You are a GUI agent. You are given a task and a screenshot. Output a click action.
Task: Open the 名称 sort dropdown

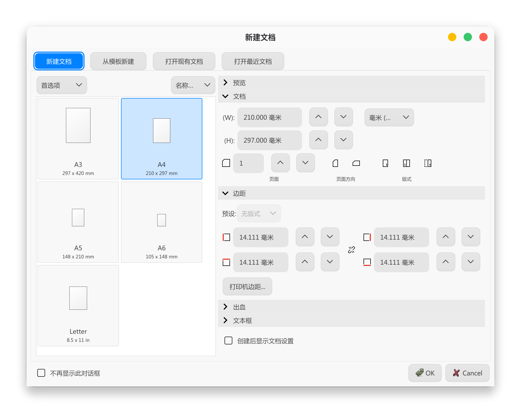click(193, 85)
